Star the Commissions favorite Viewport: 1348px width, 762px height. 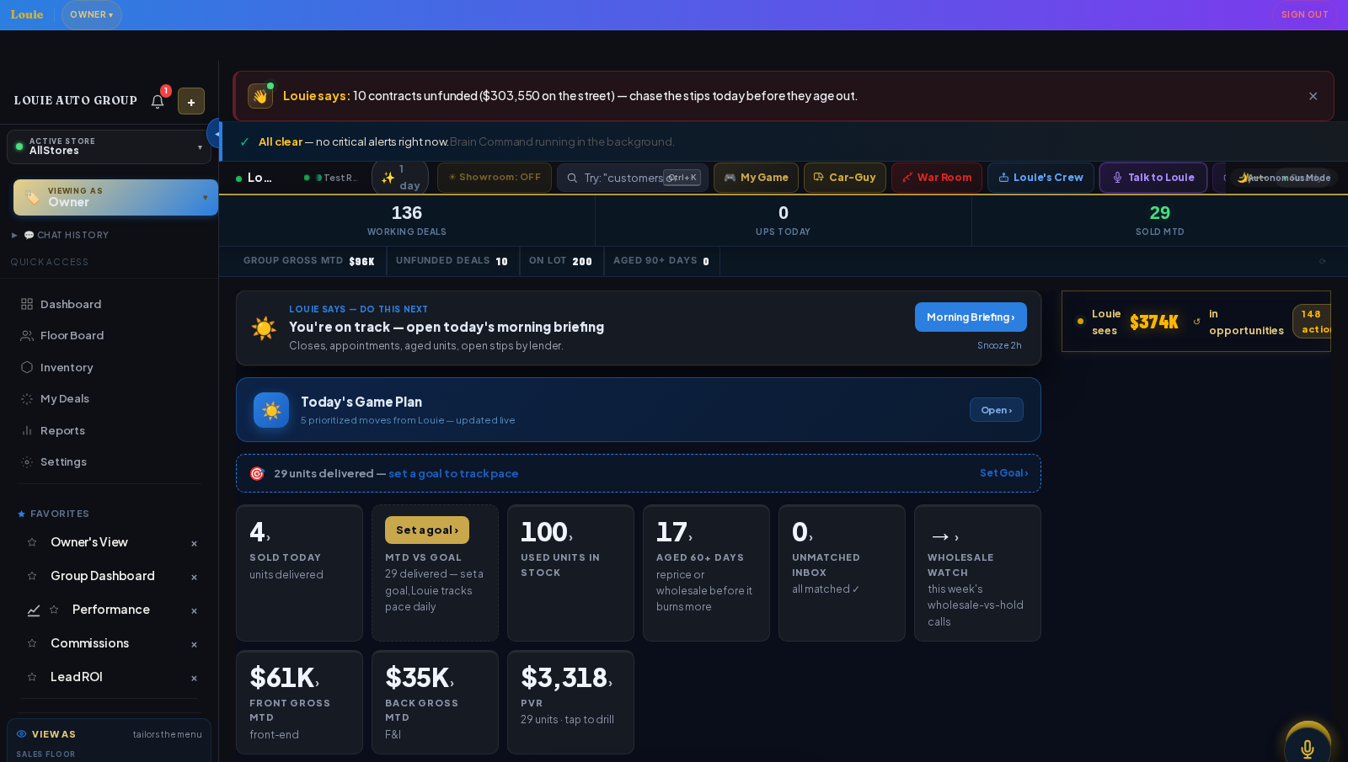tap(32, 643)
